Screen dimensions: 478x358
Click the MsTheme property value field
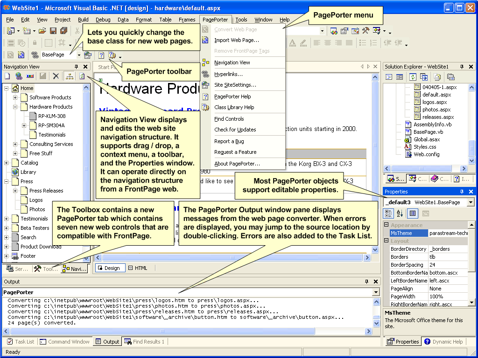click(448, 233)
